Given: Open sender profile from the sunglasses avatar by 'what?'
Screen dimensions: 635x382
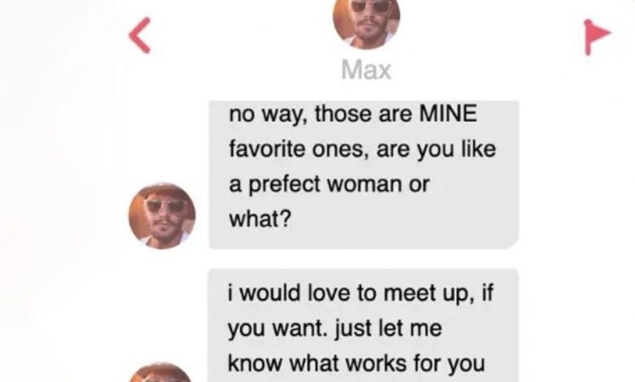Looking at the screenshot, I should pyautogui.click(x=162, y=215).
